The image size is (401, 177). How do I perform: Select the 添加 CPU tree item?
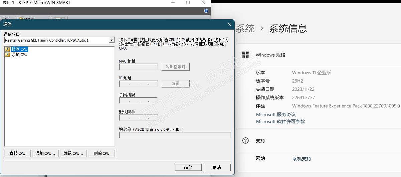click(19, 55)
